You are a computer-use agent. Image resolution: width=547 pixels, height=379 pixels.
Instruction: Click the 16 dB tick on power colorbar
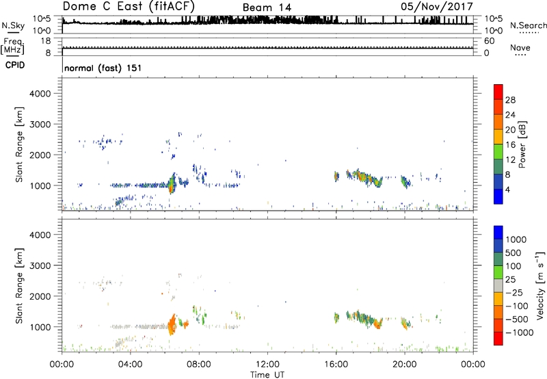pyautogui.click(x=510, y=145)
